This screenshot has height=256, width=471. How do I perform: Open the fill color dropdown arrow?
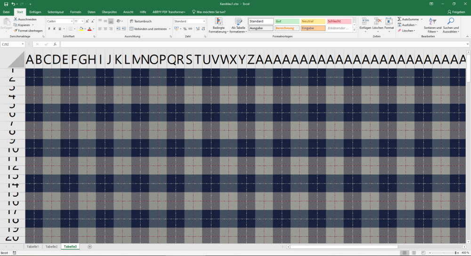click(x=85, y=29)
